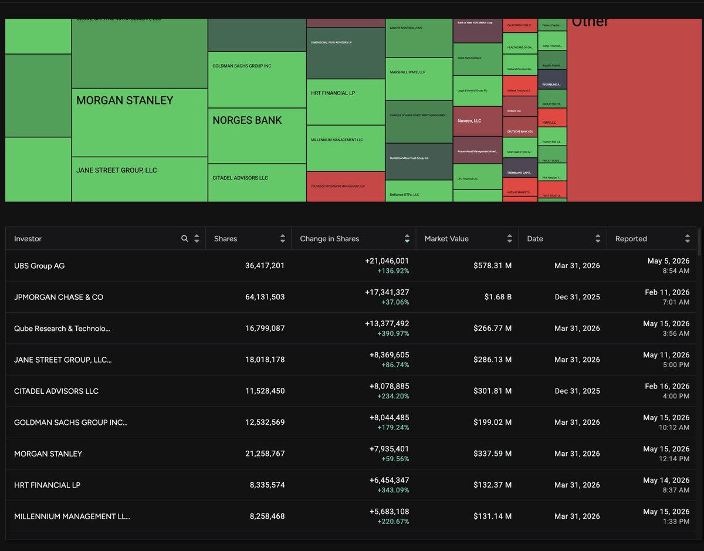
Task: Select the Swiss National Bank tile
Action: tap(478, 59)
